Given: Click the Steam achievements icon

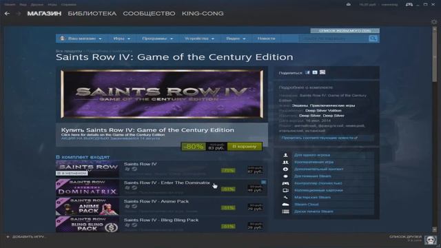Looking at the screenshot, I should click(285, 176).
